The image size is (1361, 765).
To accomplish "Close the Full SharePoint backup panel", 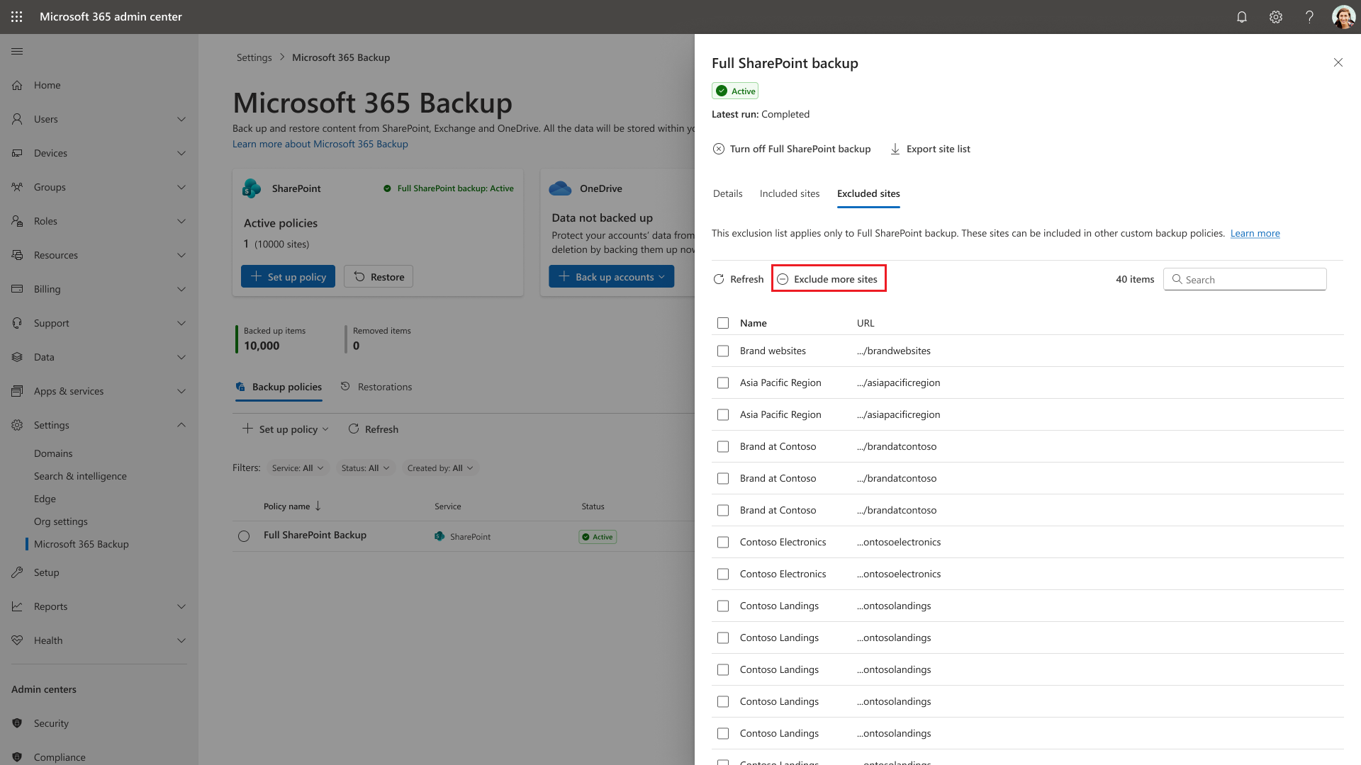I will tap(1338, 62).
